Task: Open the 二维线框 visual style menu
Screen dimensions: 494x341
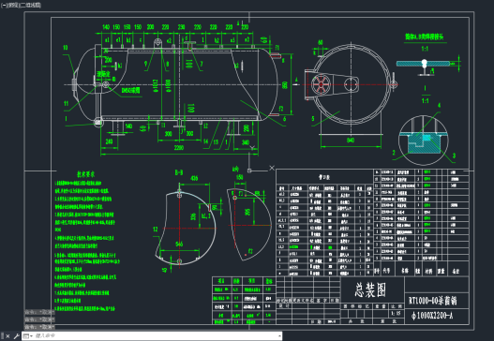Action: pyautogui.click(x=31, y=5)
